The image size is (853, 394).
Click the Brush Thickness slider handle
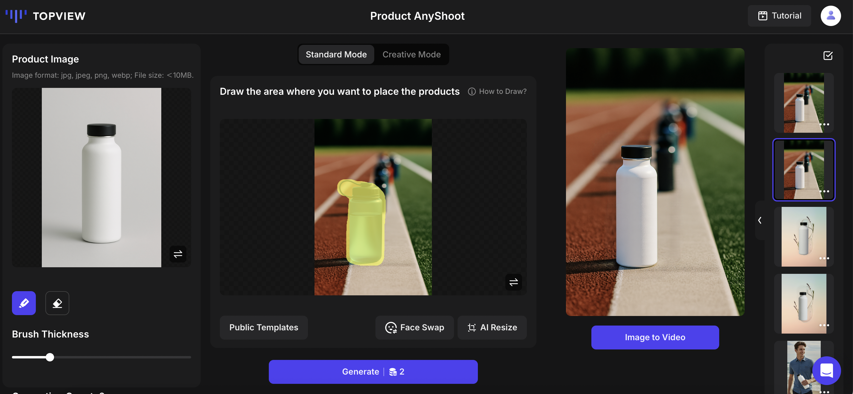pyautogui.click(x=50, y=357)
